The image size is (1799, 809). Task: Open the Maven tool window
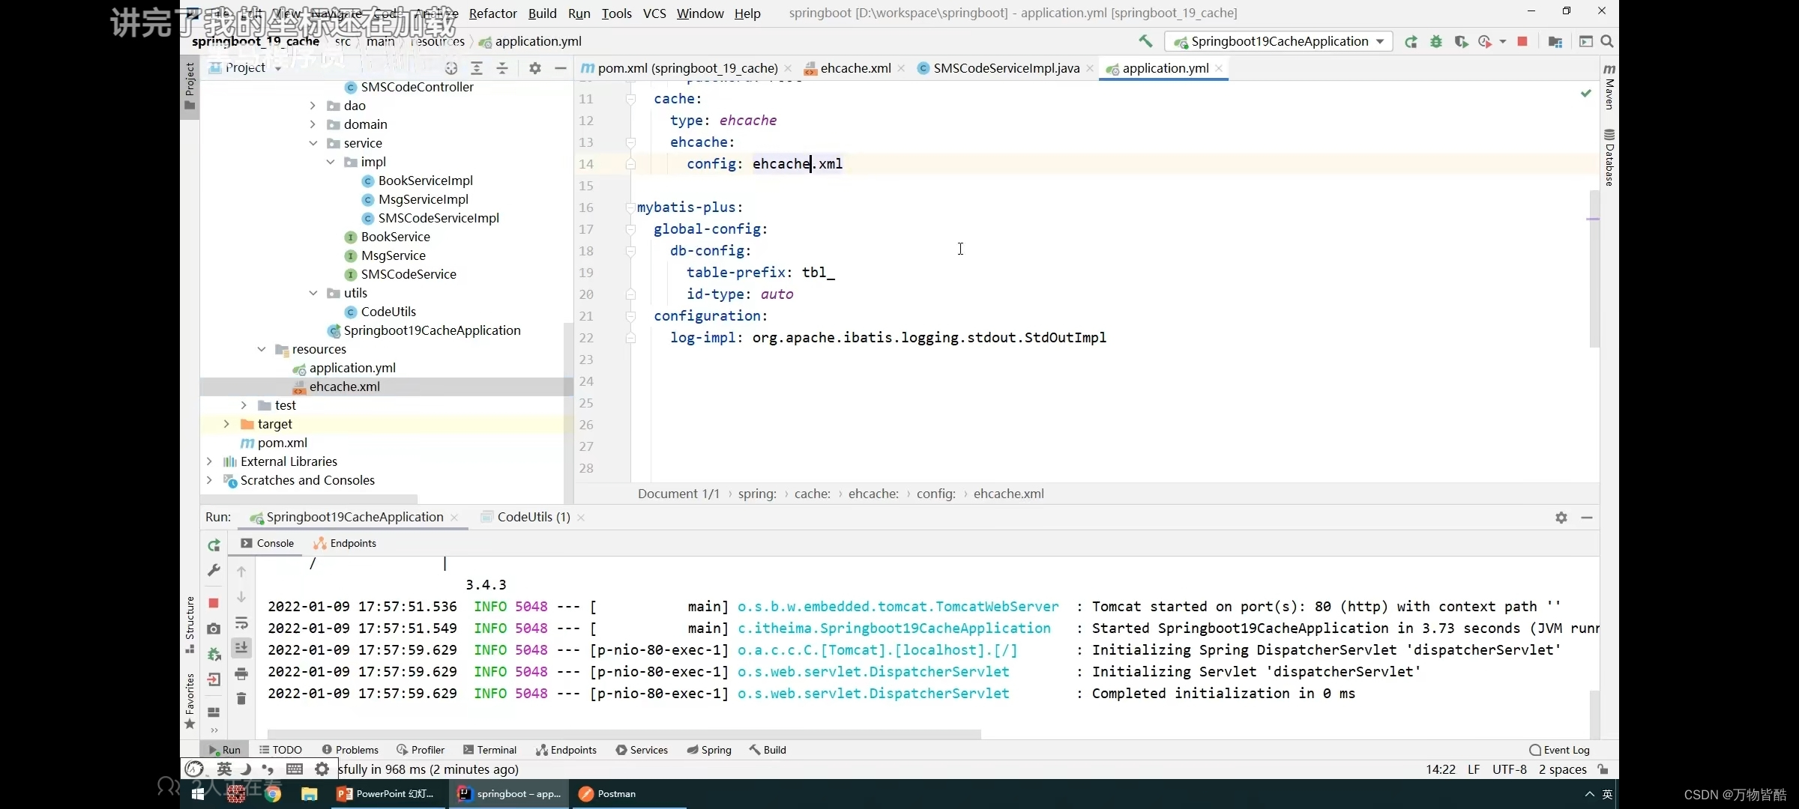pyautogui.click(x=1609, y=87)
